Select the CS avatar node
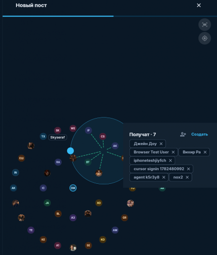The width and height of the screenshot is (217, 255). pos(103,136)
